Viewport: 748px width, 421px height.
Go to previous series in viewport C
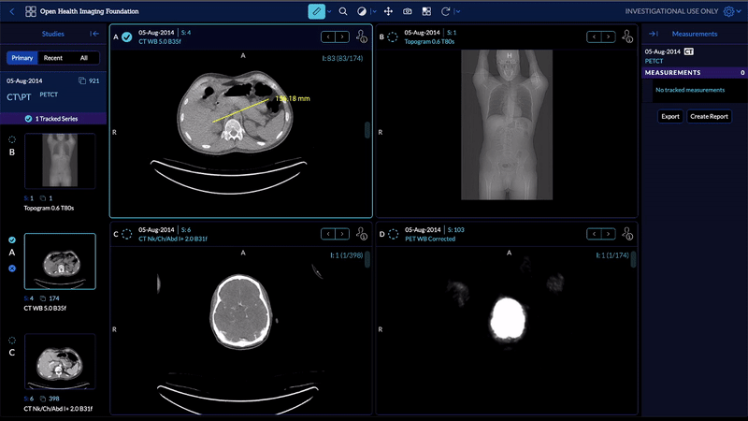pos(328,234)
